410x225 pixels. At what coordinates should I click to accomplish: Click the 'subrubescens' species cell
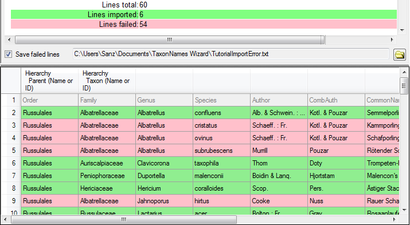(x=221, y=151)
